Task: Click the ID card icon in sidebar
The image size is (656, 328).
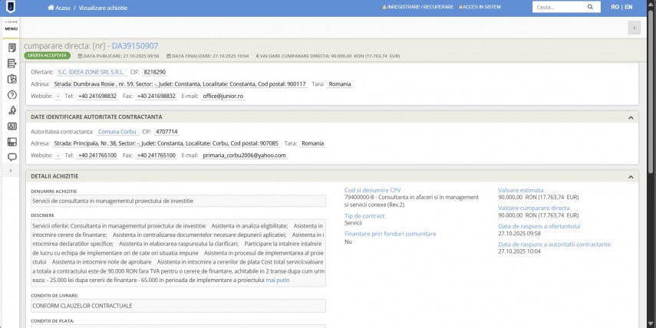Action: [12, 126]
